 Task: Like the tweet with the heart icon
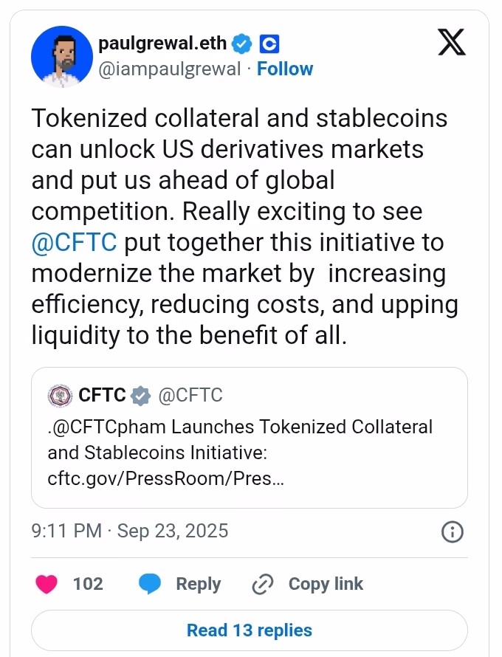point(47,584)
